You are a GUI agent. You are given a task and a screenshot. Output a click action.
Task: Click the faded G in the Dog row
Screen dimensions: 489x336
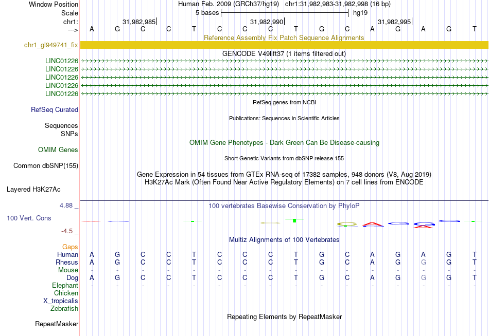pos(423,277)
